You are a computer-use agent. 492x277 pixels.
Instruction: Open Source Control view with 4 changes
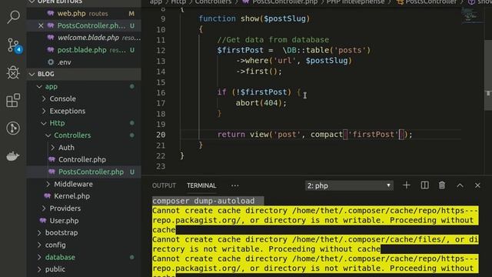[x=14, y=45]
